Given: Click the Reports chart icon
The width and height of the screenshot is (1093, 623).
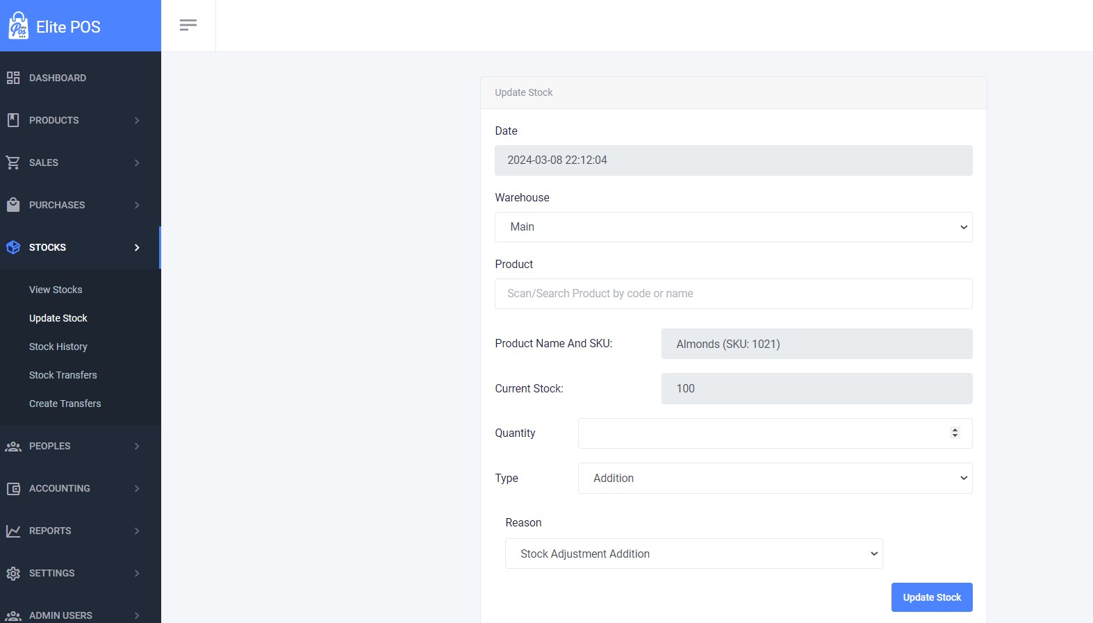Looking at the screenshot, I should (13, 531).
